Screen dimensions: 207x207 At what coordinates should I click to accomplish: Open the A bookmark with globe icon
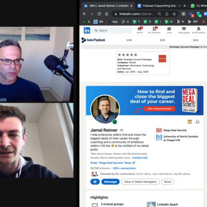pyautogui.click(x=125, y=22)
